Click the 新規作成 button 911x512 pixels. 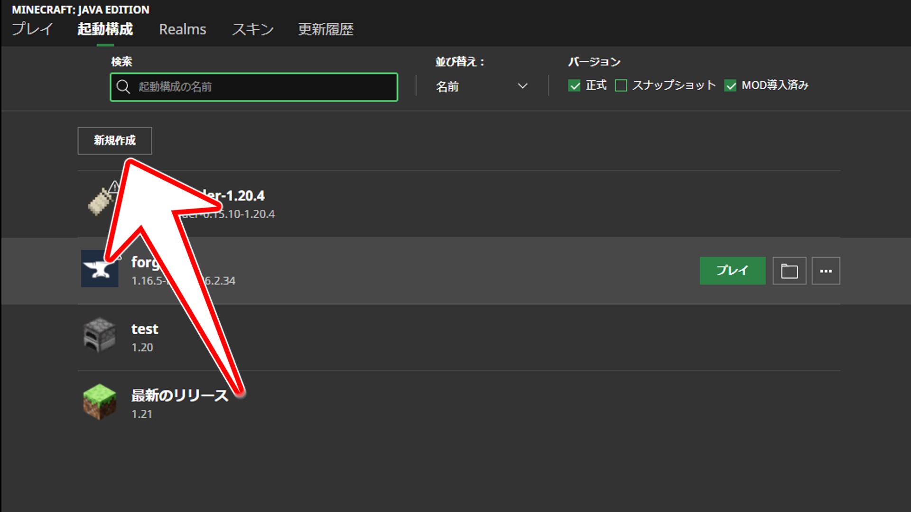[114, 141]
